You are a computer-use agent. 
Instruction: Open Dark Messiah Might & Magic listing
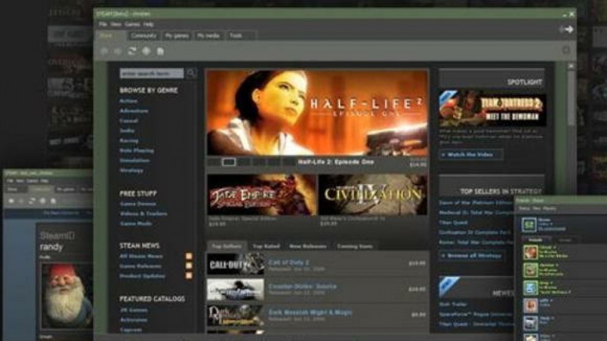pos(318,315)
